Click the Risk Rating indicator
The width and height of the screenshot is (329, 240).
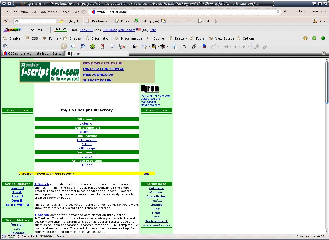[61, 30]
